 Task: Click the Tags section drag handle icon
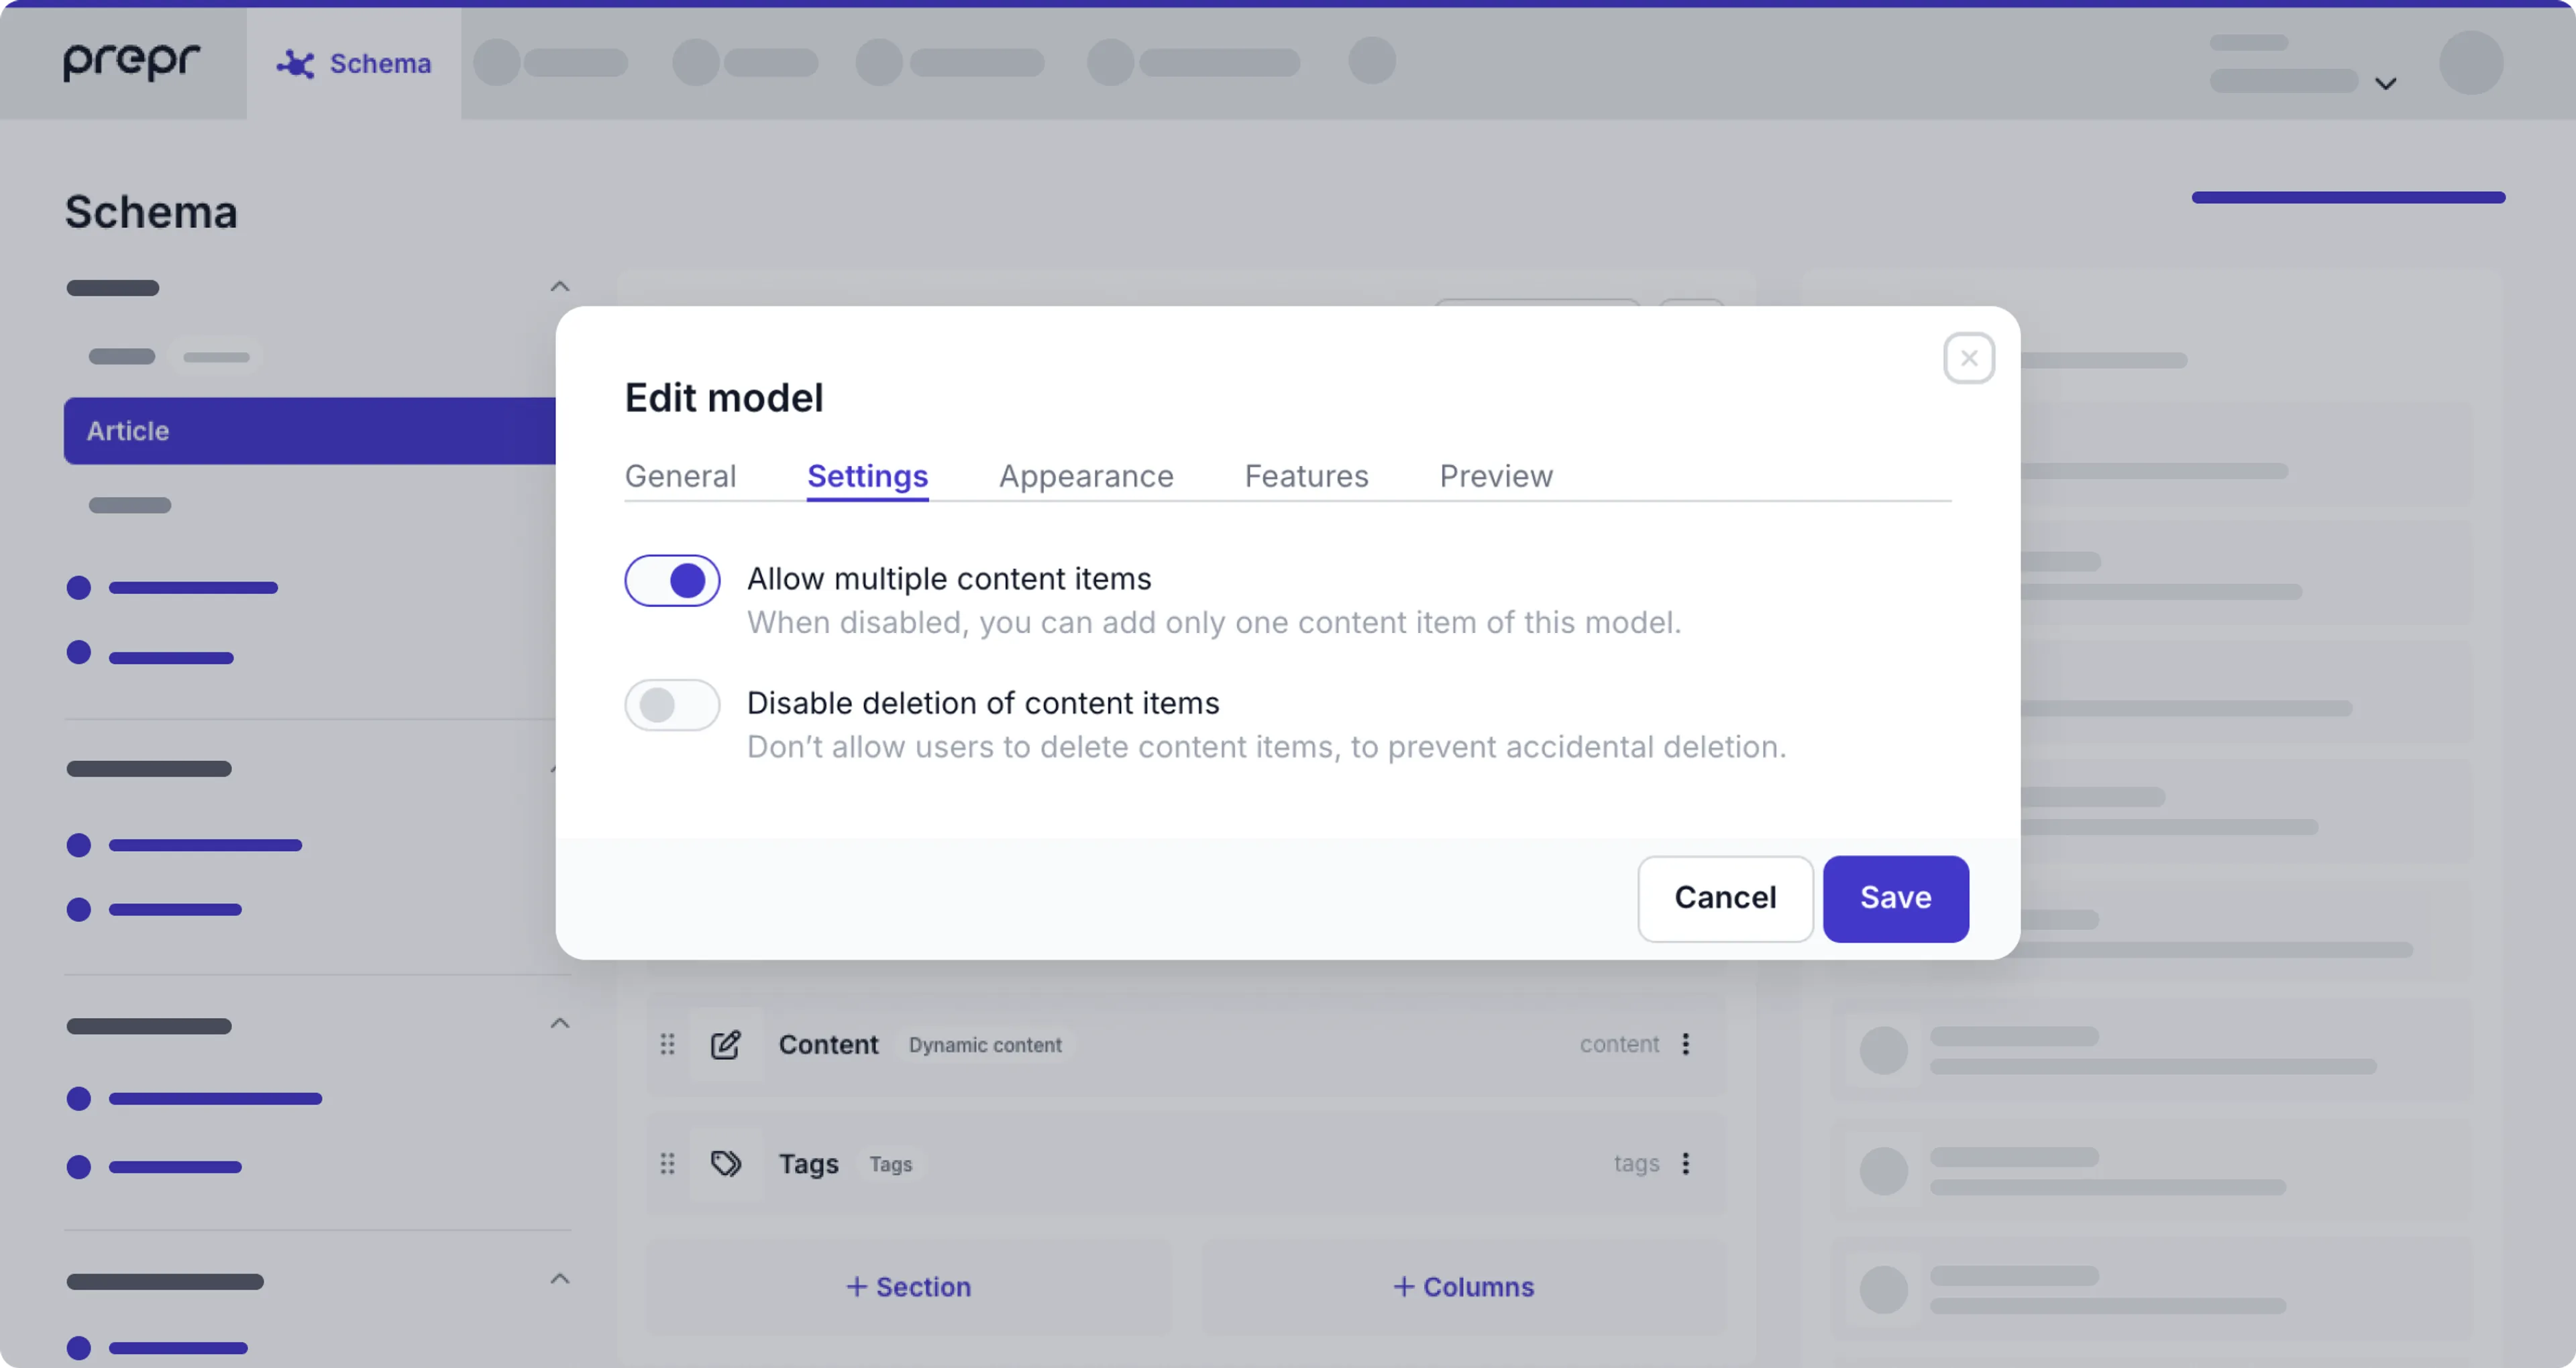666,1163
